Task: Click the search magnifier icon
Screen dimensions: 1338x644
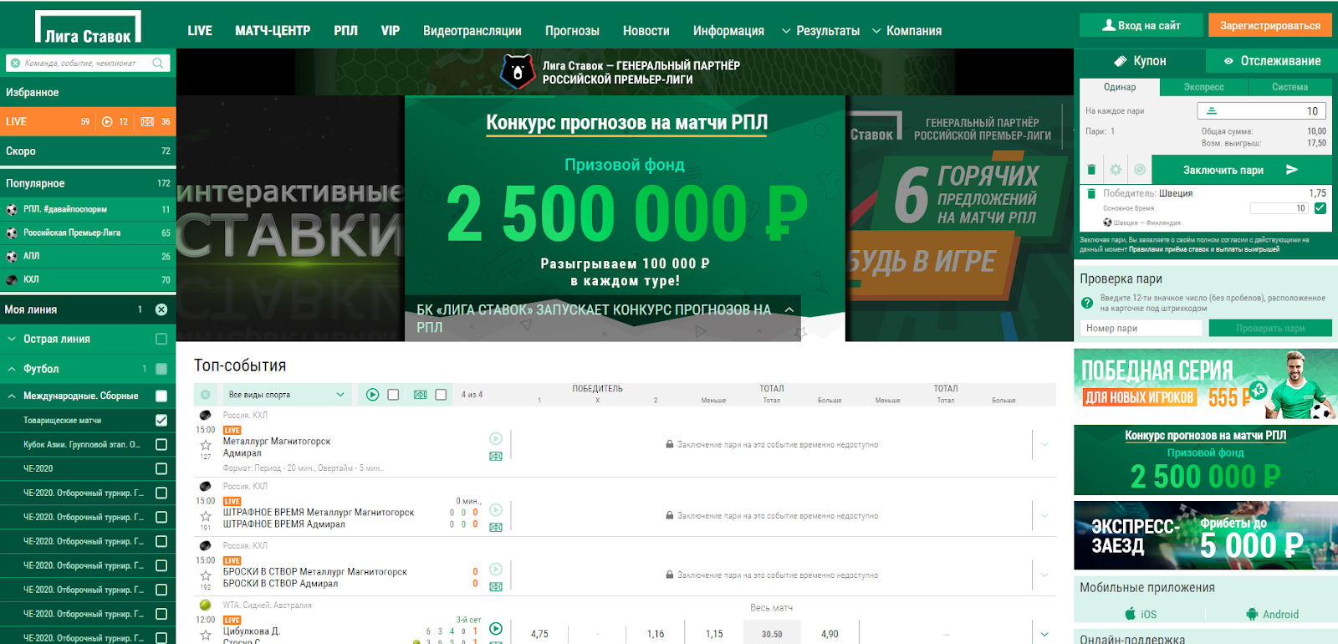Action: point(158,63)
